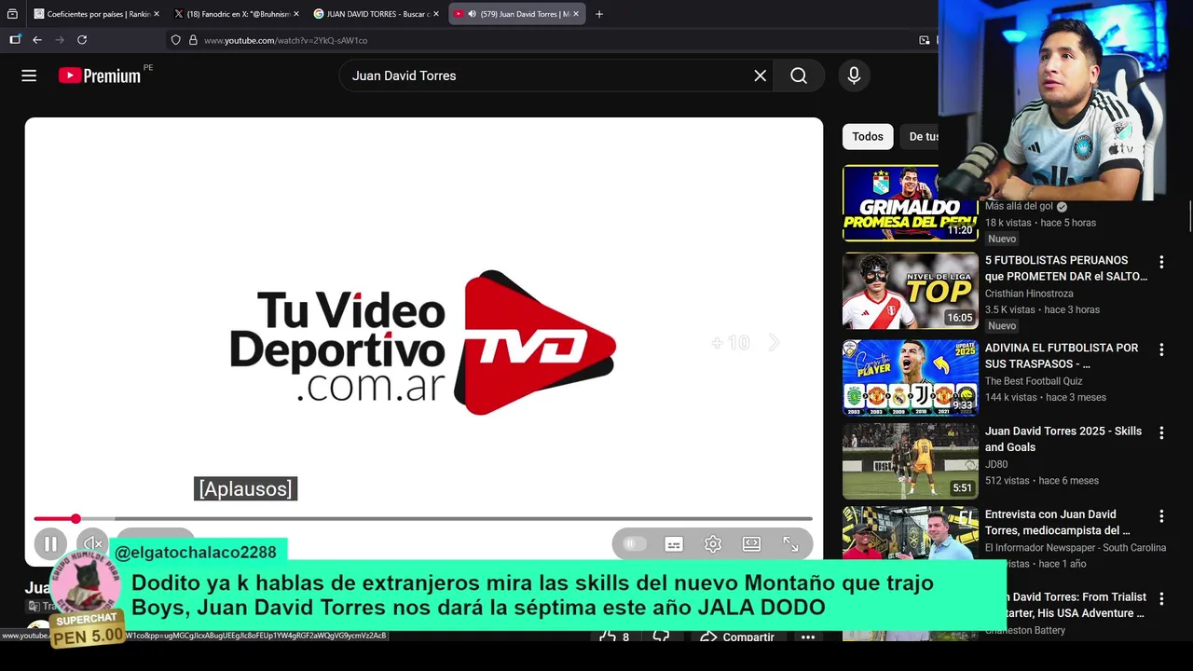Viewport: 1193px width, 671px height.
Task: Open options menu for 5 FUTBOLISTAS PERUANOS
Action: tap(1161, 263)
